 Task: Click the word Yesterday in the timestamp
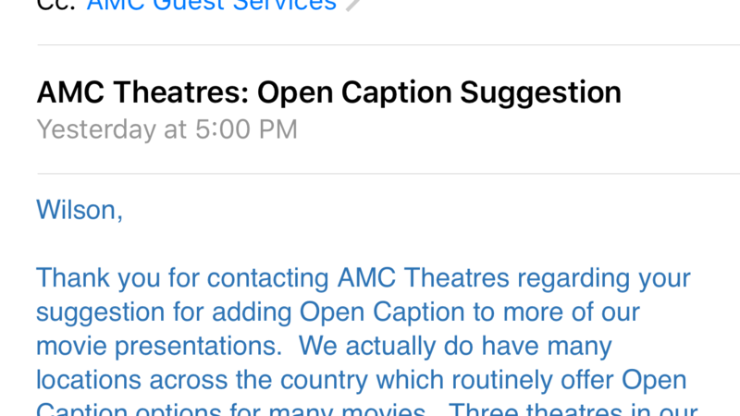(96, 129)
